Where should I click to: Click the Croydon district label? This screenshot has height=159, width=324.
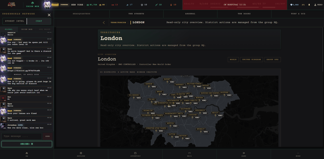(x=183, y=136)
